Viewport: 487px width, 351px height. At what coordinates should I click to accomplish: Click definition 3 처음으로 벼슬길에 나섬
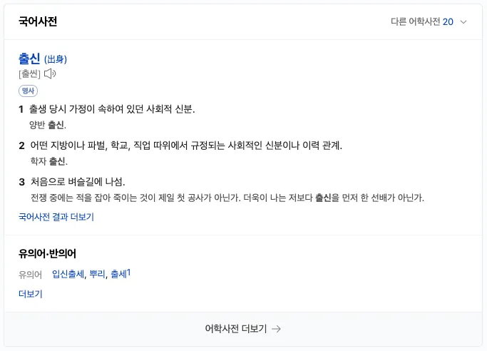(78, 182)
